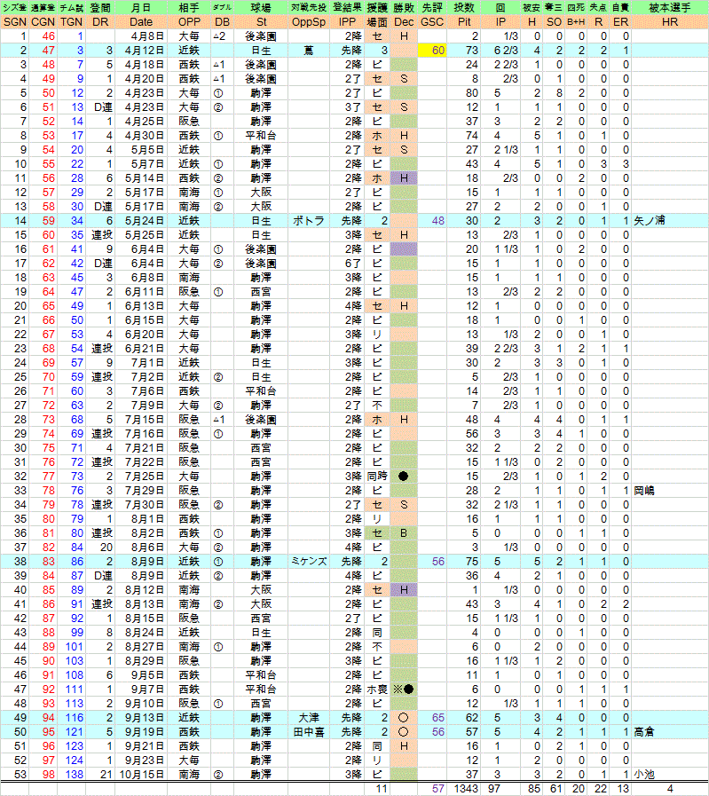The height and width of the screenshot is (796, 709).
Task: Select the home run name 岡嶋
Action: click(x=644, y=491)
